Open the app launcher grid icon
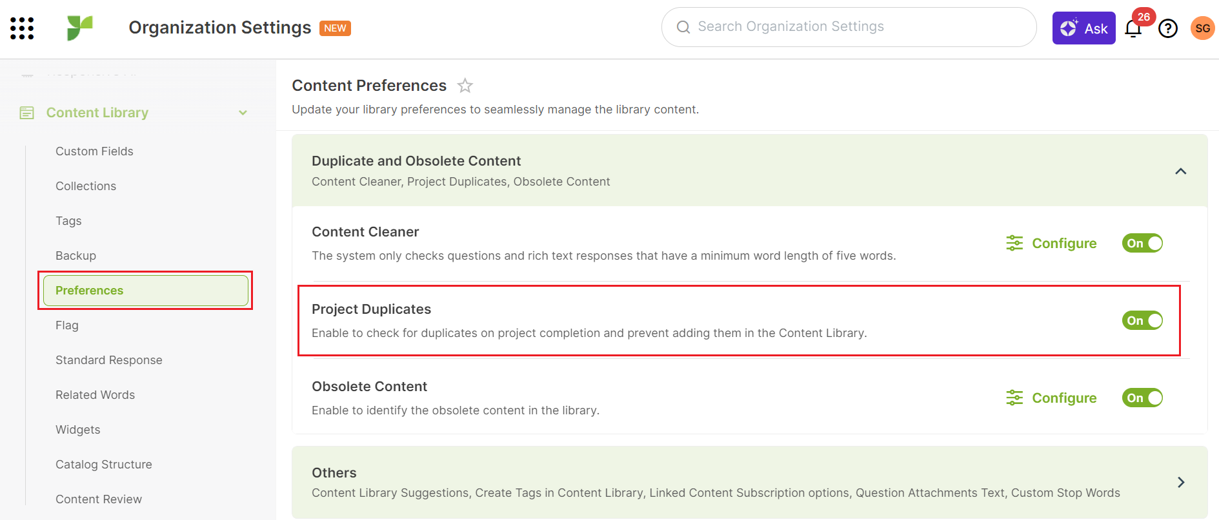Viewport: 1219px width, 520px height. pyautogui.click(x=22, y=28)
